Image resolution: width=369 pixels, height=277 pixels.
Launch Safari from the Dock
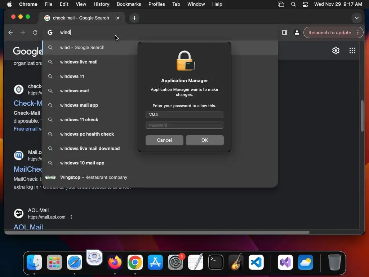[74, 262]
